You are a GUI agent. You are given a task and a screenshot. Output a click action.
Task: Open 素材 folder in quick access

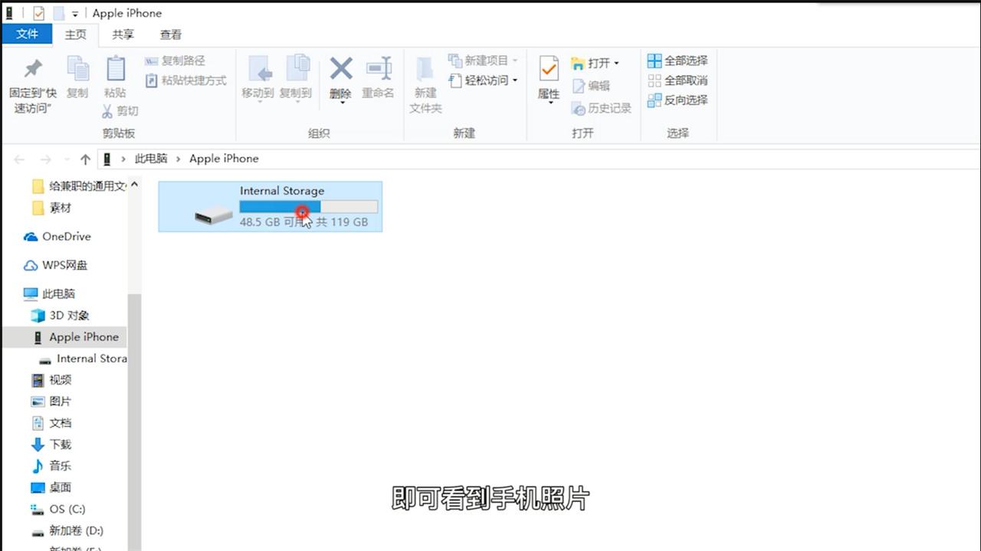tap(52, 208)
